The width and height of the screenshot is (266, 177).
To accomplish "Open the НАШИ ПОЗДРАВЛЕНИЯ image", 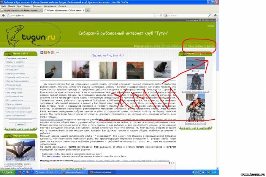I will (x=21, y=150).
